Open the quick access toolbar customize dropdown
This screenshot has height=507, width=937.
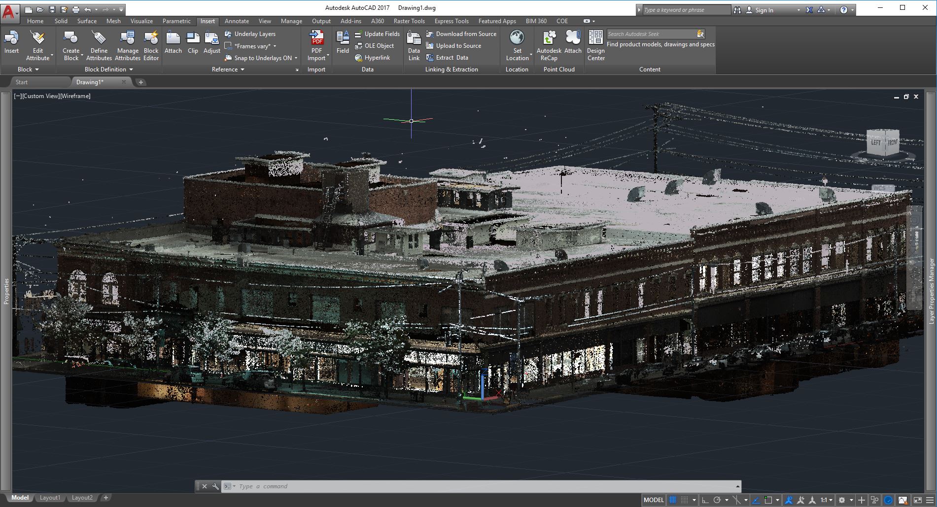122,9
